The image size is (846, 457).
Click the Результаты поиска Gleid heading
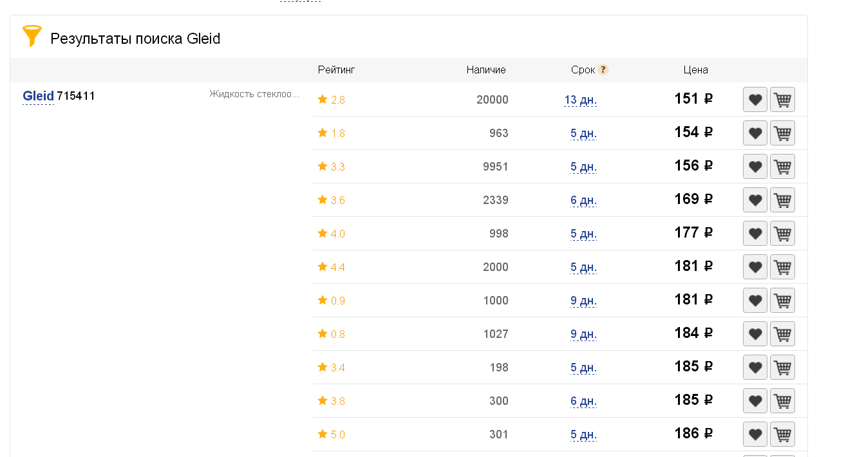135,39
